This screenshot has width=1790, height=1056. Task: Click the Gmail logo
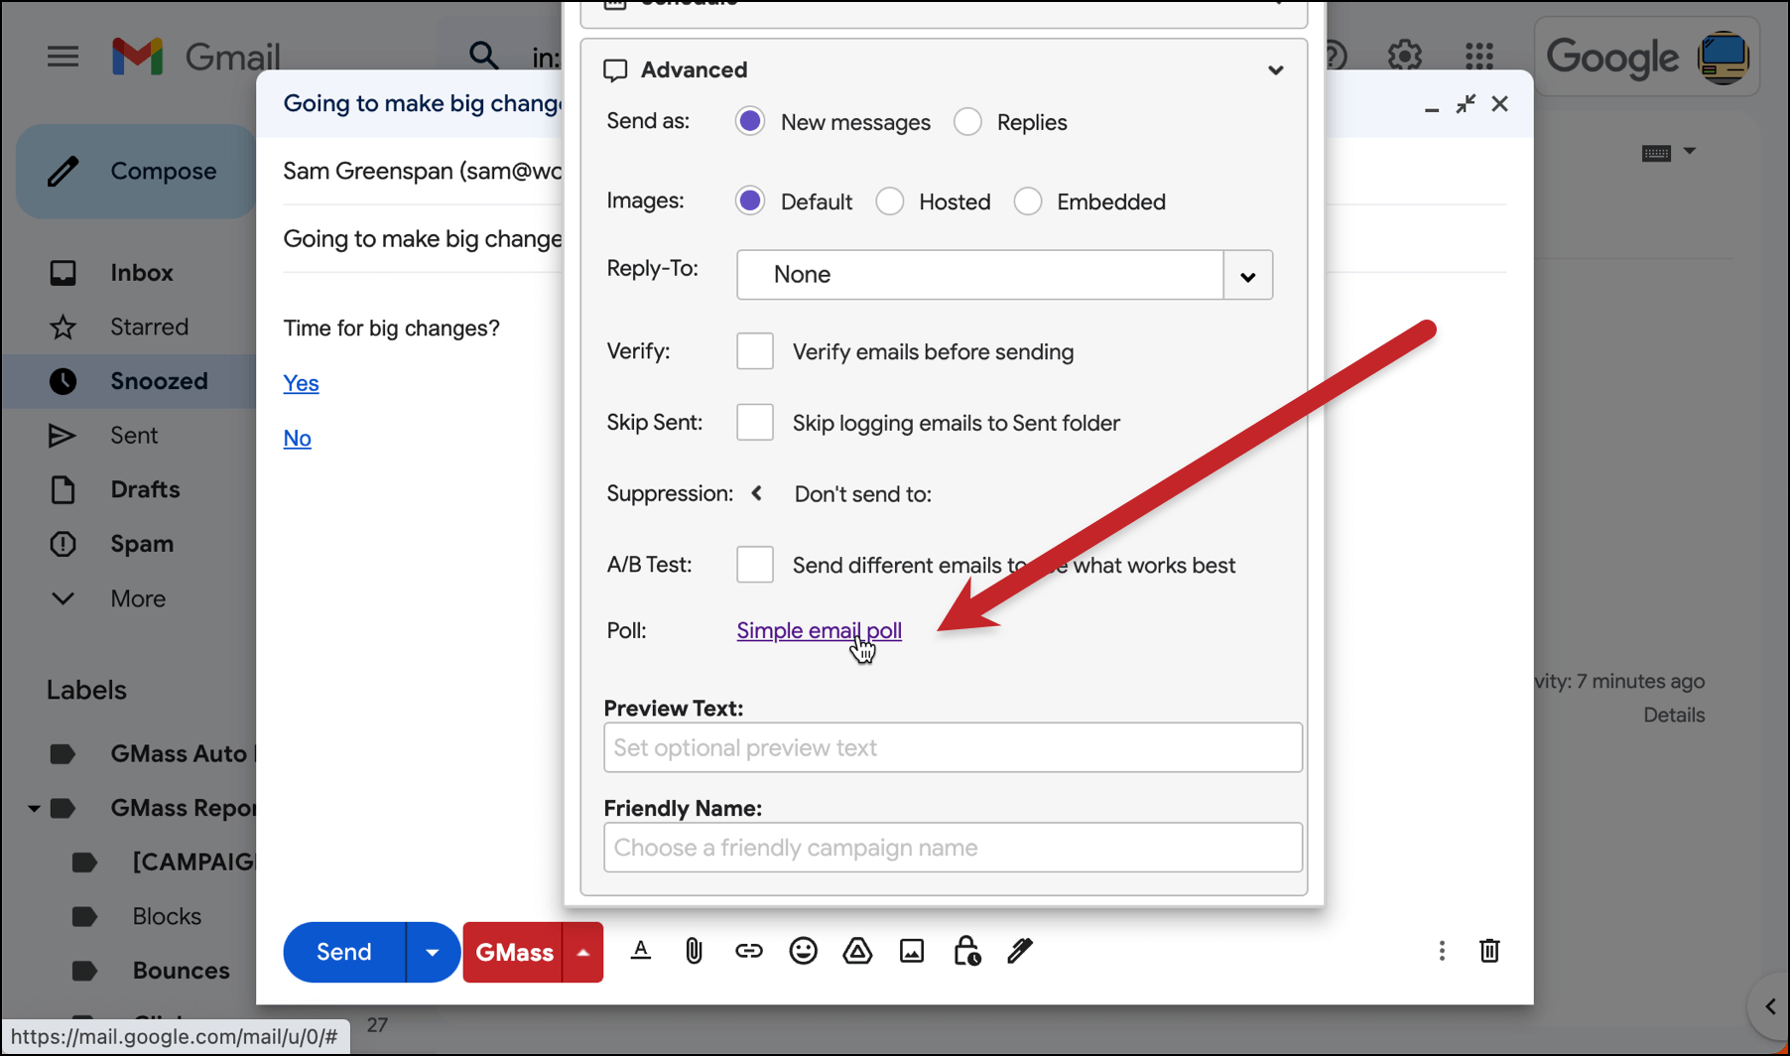196,57
